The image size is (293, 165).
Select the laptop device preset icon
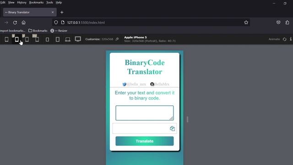(x=68, y=39)
